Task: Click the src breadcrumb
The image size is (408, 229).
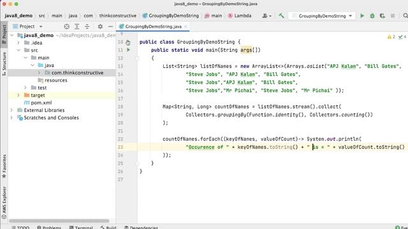Action: coord(42,15)
